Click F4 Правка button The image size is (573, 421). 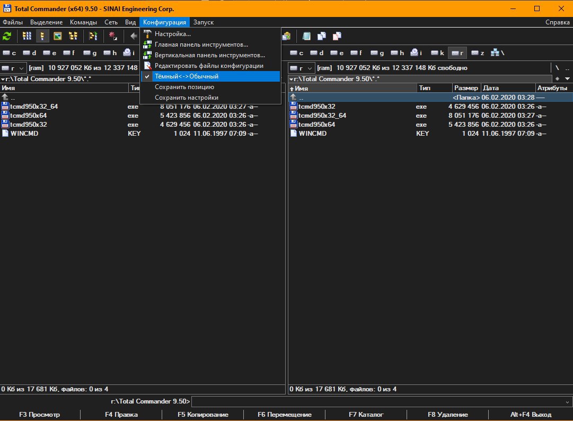[121, 415]
